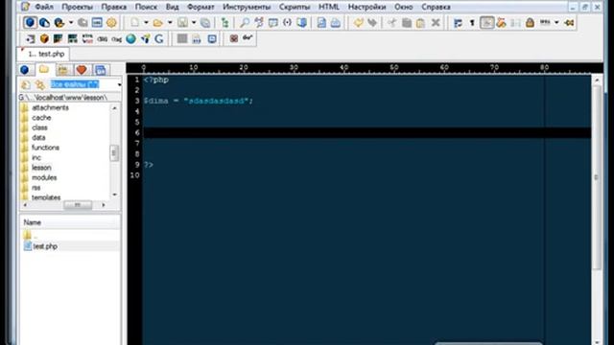
Task: Click the globe icon in second toolbar
Action: [x=131, y=38]
